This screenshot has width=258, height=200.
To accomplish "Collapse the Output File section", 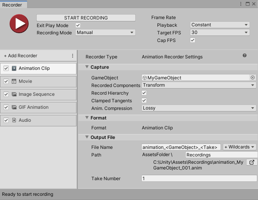I will [87, 137].
